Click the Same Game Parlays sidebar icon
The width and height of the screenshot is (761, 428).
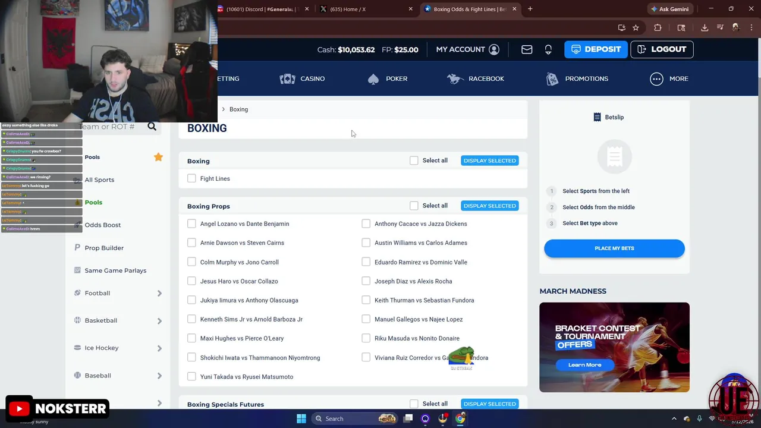pos(77,270)
